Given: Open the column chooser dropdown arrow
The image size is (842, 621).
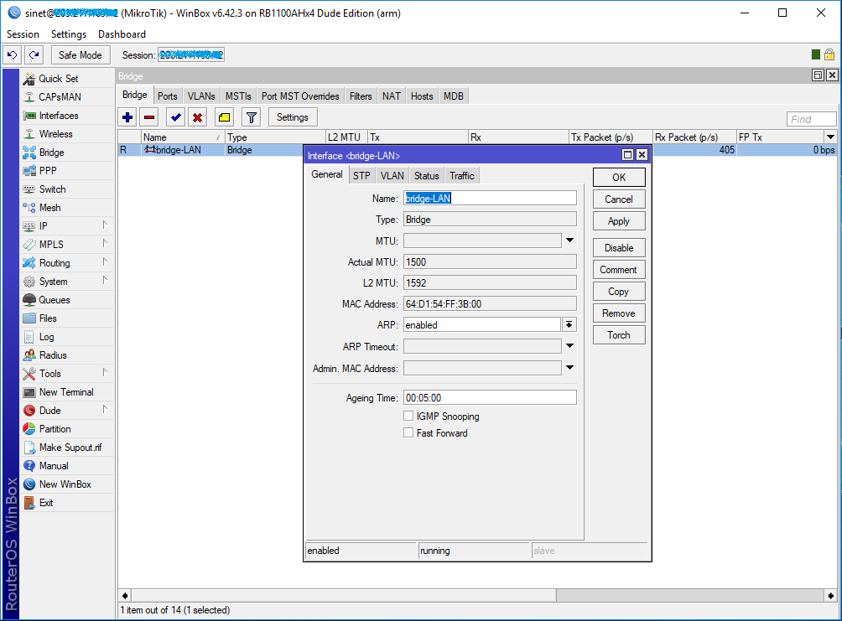Looking at the screenshot, I should (831, 137).
